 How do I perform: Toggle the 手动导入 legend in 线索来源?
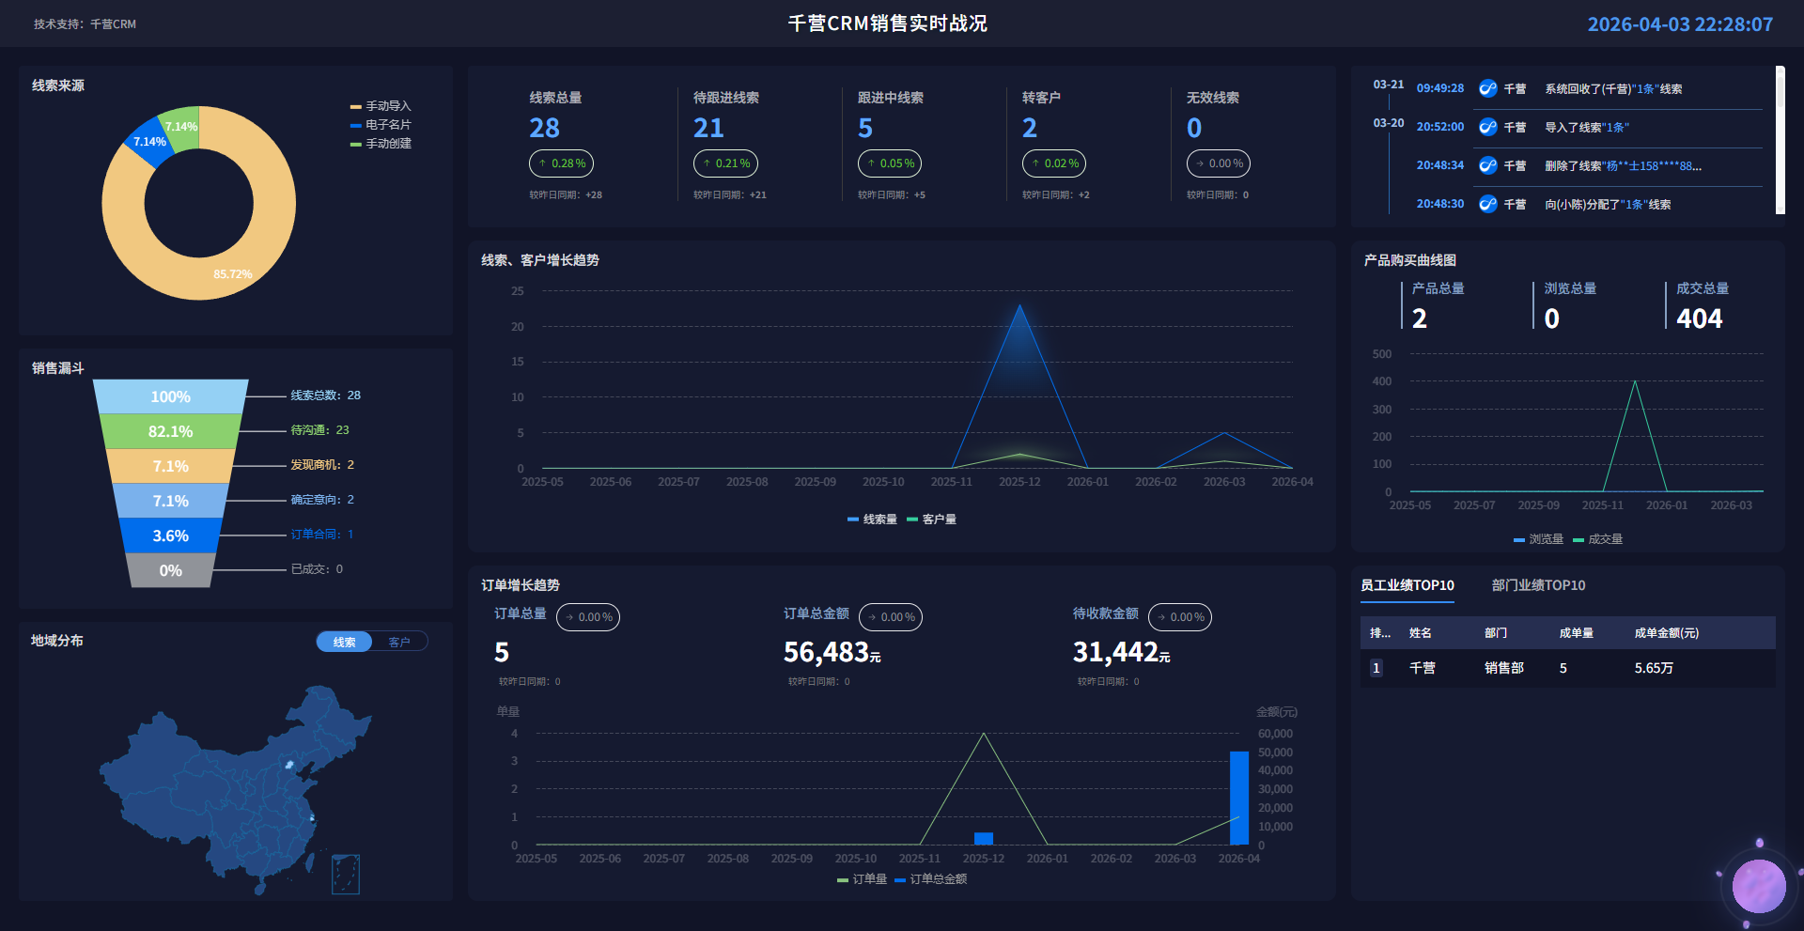(x=381, y=106)
